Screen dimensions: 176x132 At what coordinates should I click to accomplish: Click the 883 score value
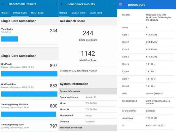coord(53,86)
